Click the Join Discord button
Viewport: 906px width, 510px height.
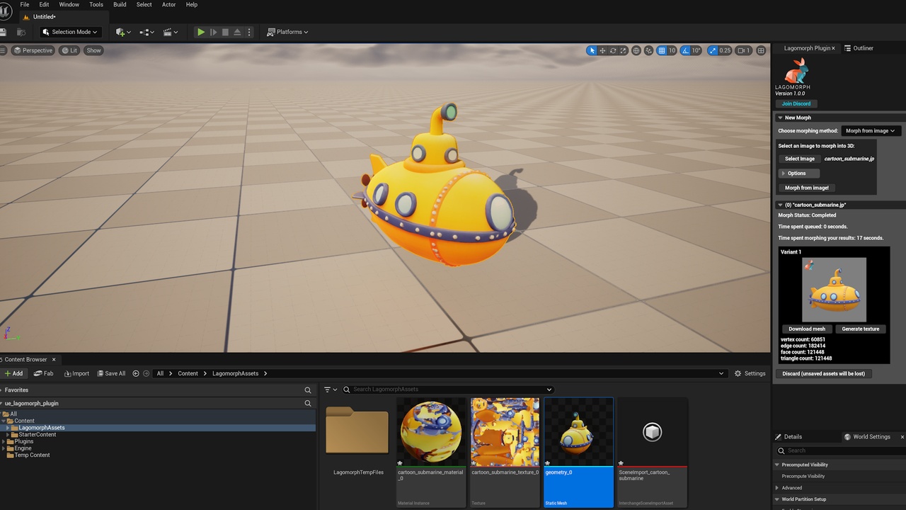pyautogui.click(x=796, y=103)
